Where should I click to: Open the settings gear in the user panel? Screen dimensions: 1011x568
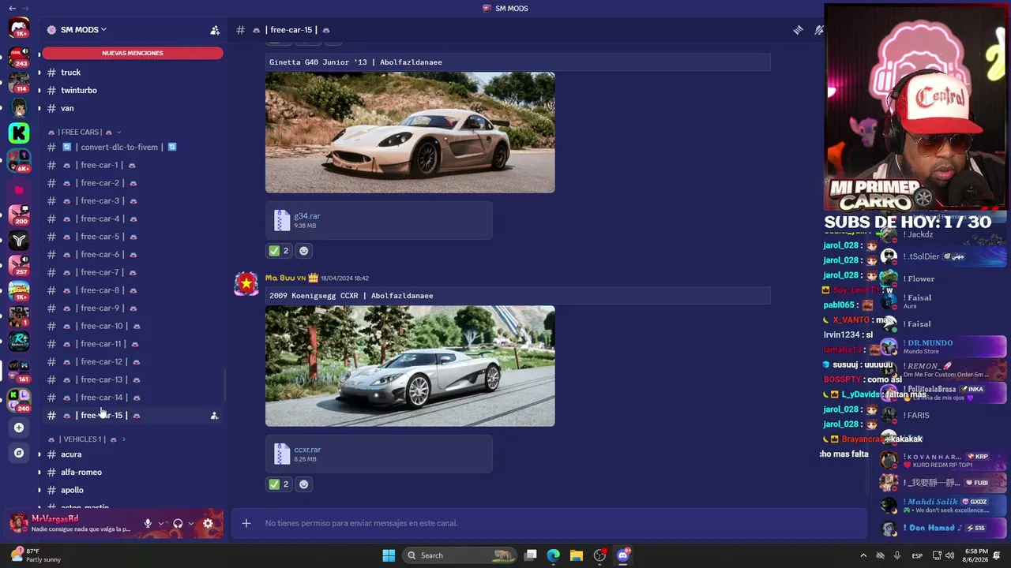click(208, 523)
